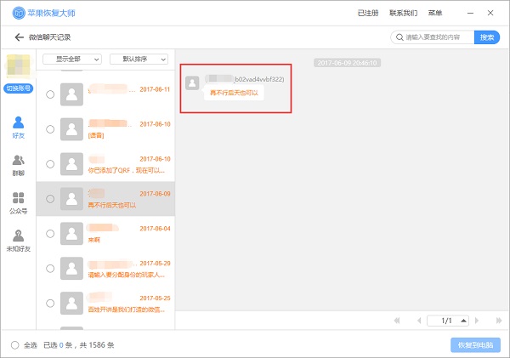Screen dimensions: 510x358
Task: Select radio for highlighted 2017-06-09 conversation
Action: coord(50,199)
